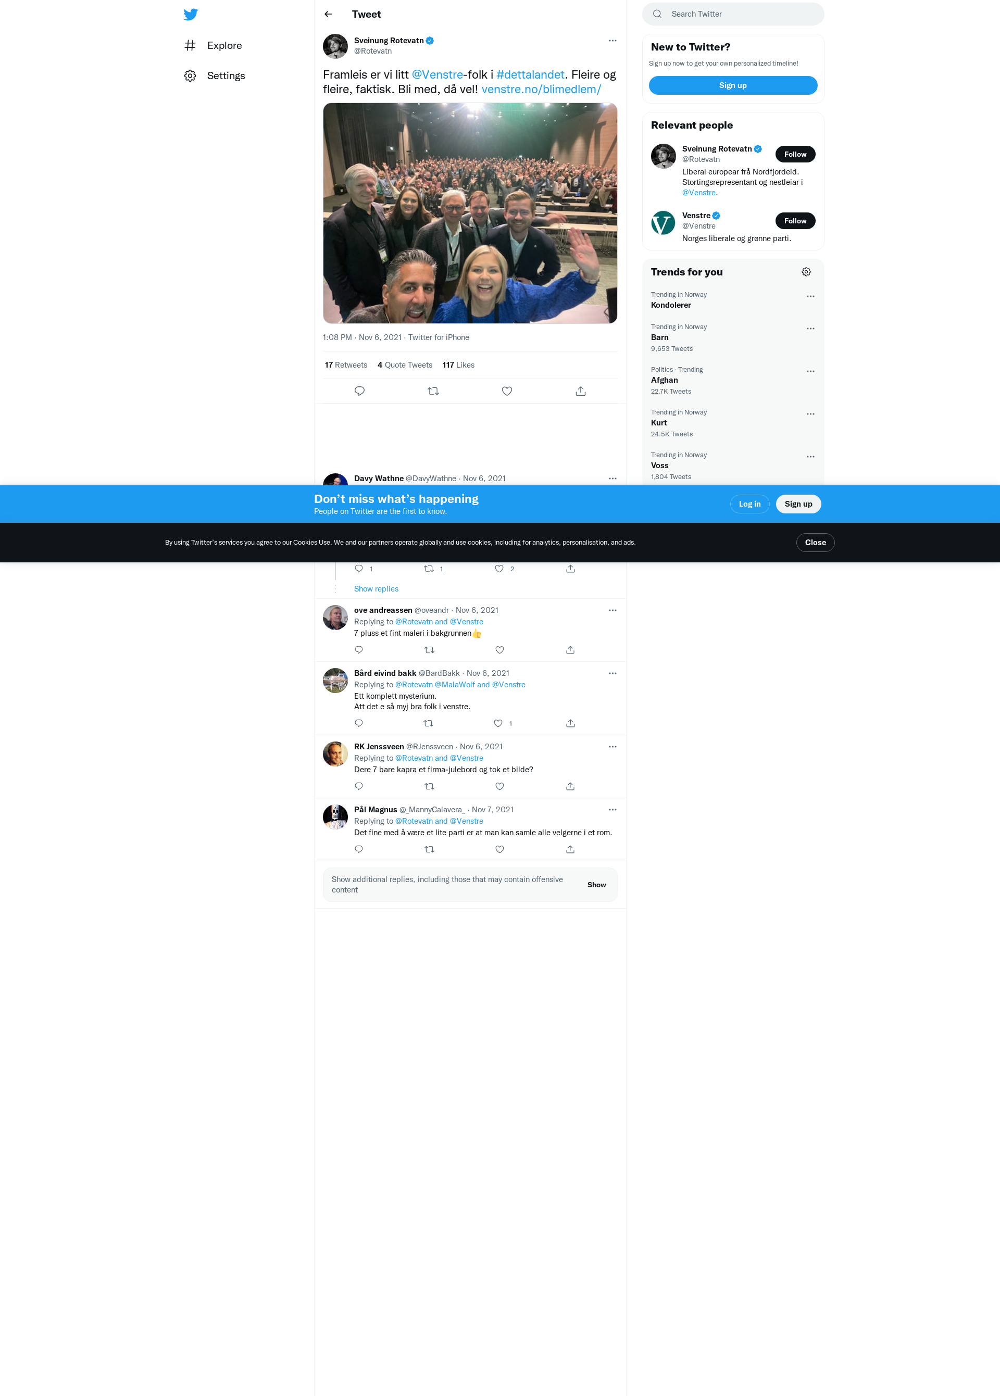Show additional replies with offensive content

pos(596,885)
